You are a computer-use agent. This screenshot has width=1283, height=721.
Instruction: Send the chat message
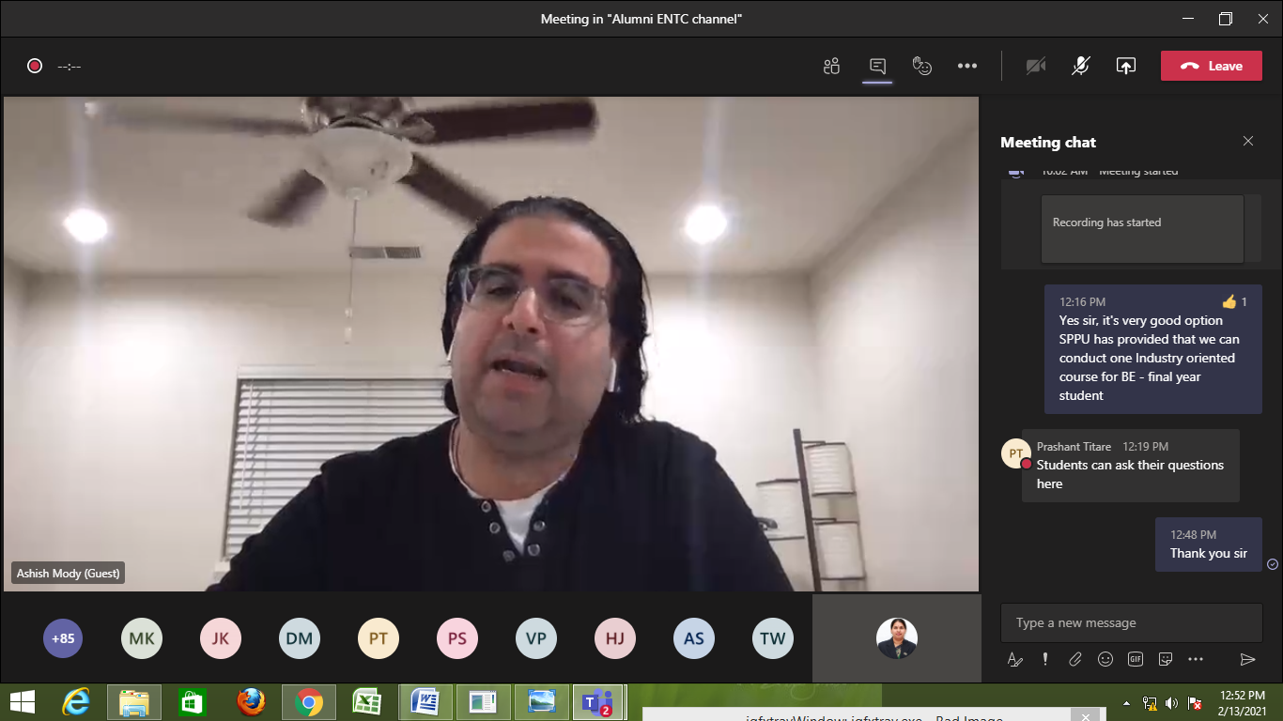(1247, 659)
